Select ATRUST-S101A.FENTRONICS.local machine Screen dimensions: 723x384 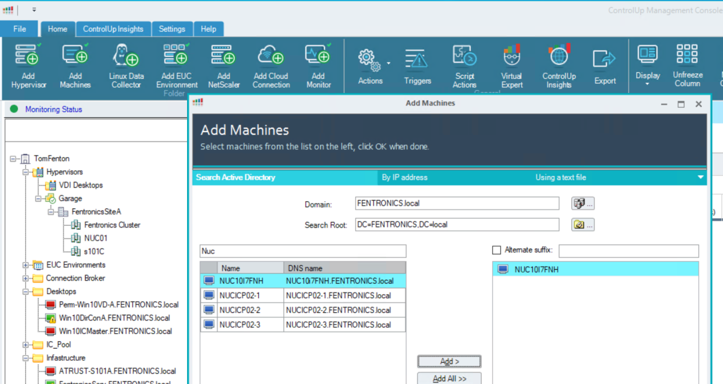[117, 371]
